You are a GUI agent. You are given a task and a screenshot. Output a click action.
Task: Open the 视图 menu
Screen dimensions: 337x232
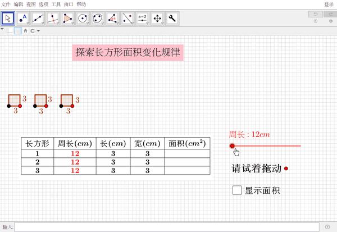click(31, 4)
